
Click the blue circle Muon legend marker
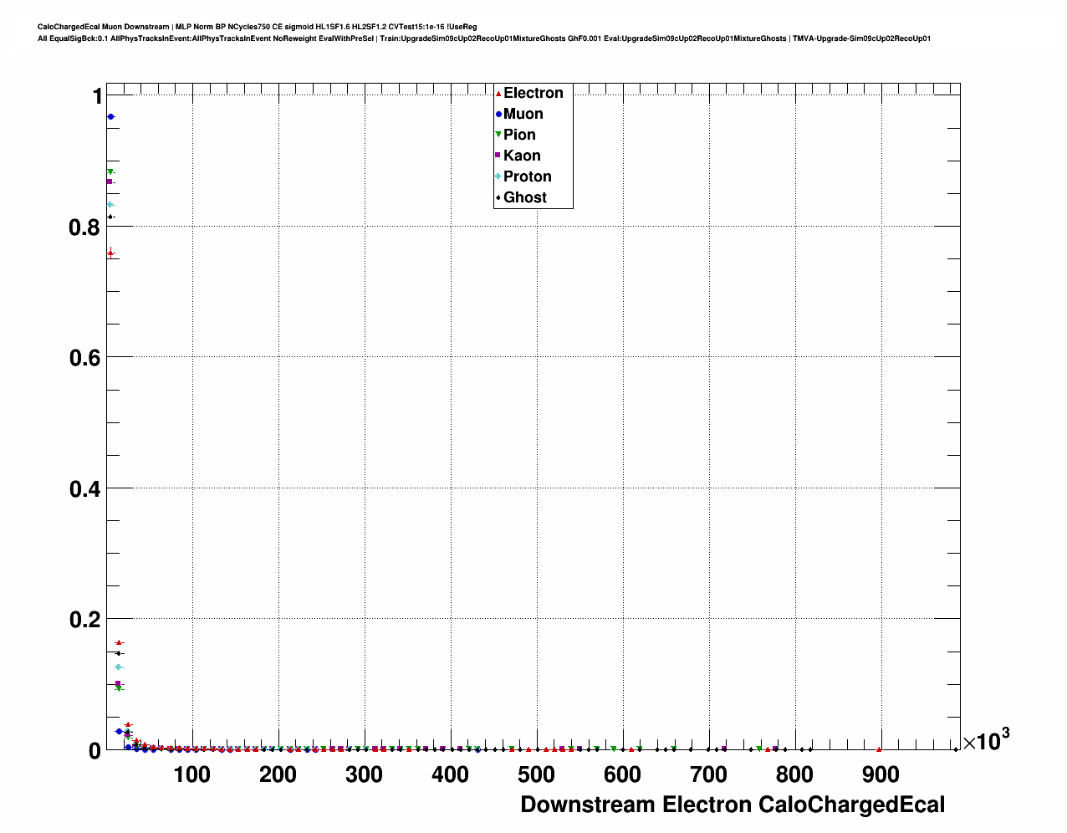pos(498,114)
